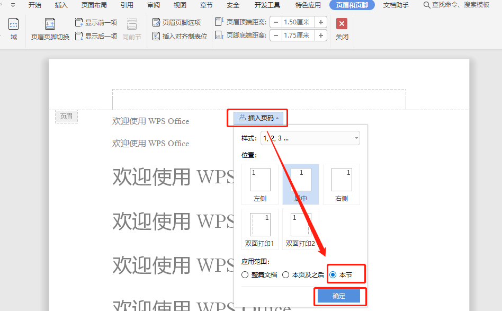Open the 样式 number format dropdown
The width and height of the screenshot is (502, 311).
310,138
